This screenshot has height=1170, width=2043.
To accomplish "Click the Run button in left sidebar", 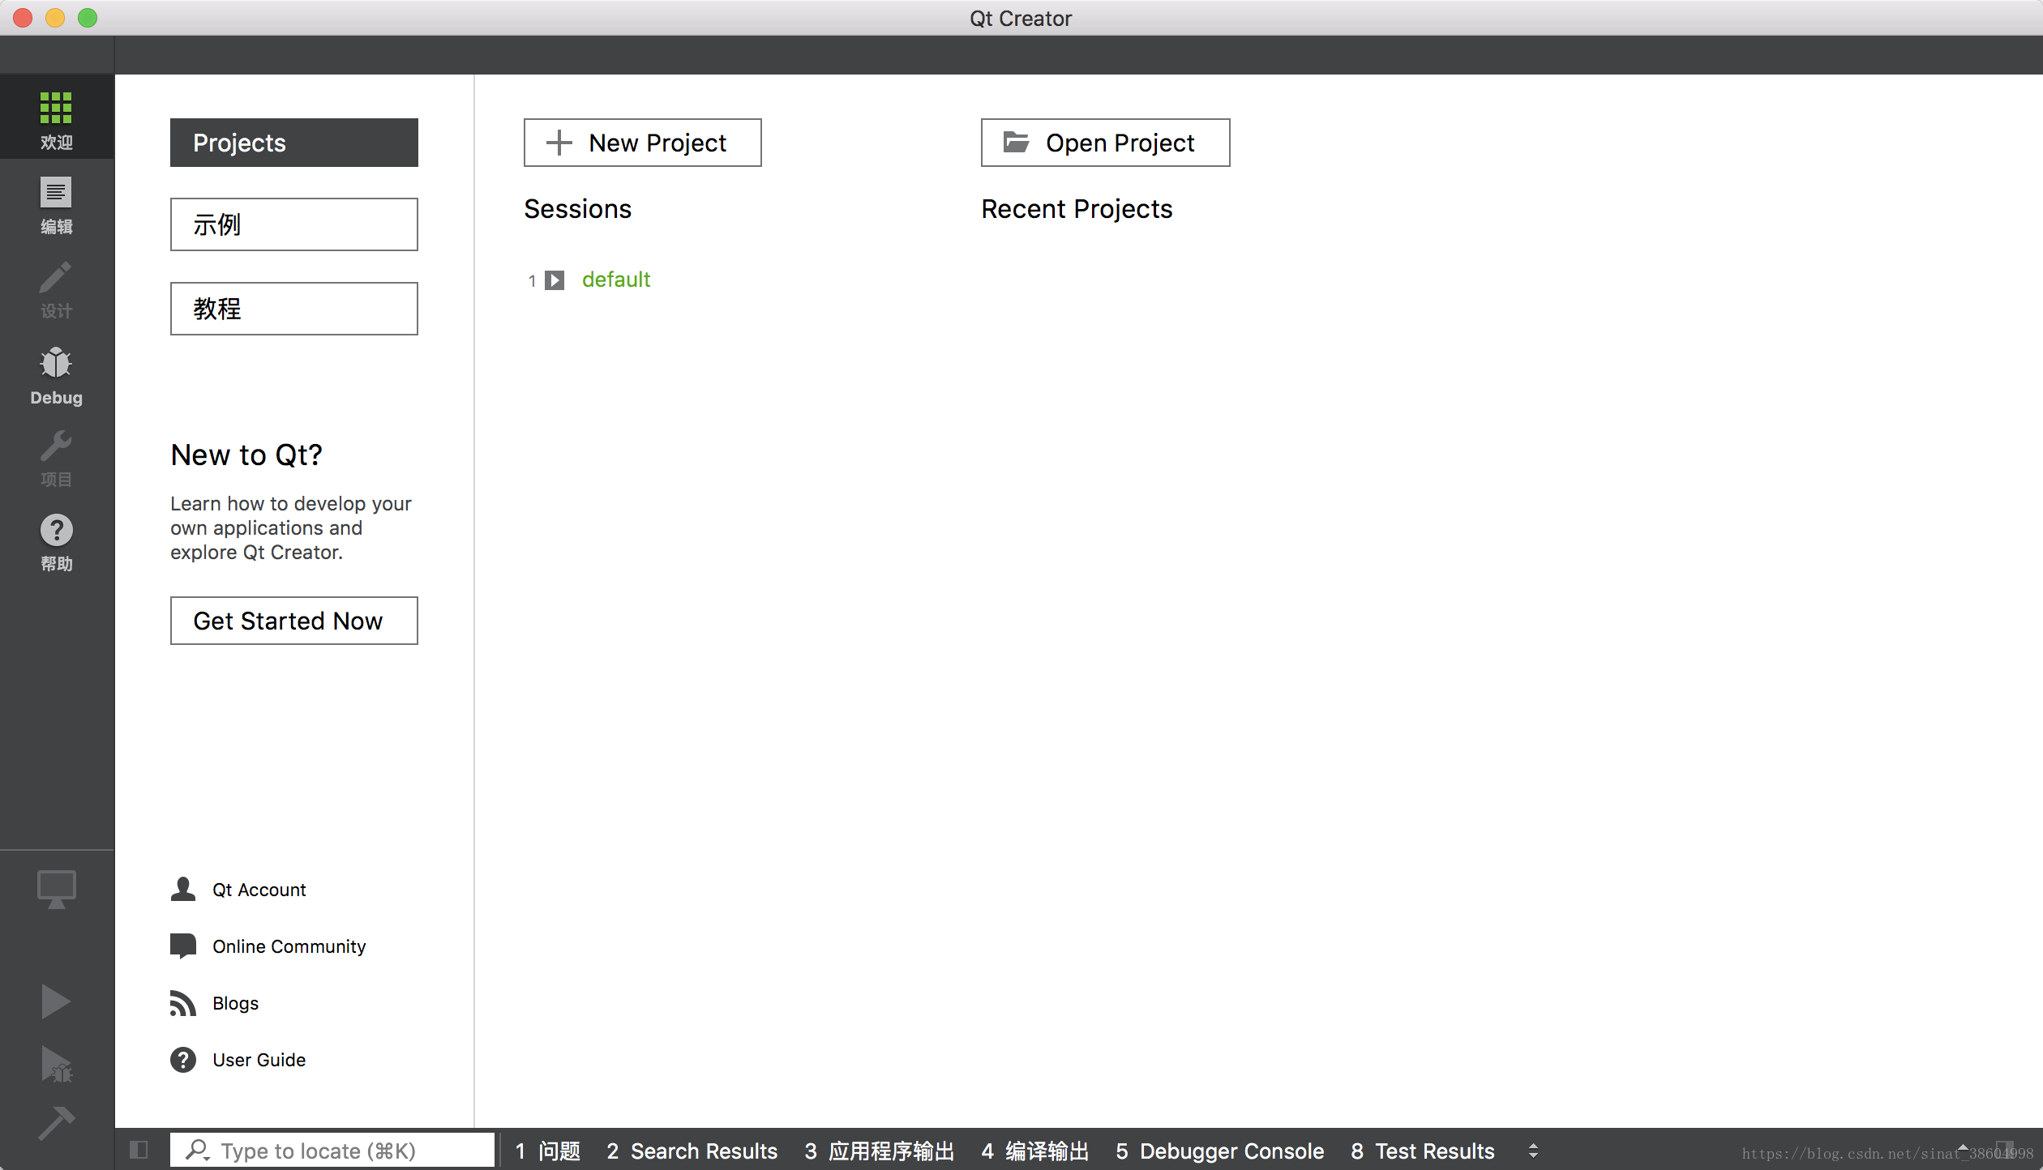I will click(x=55, y=1000).
